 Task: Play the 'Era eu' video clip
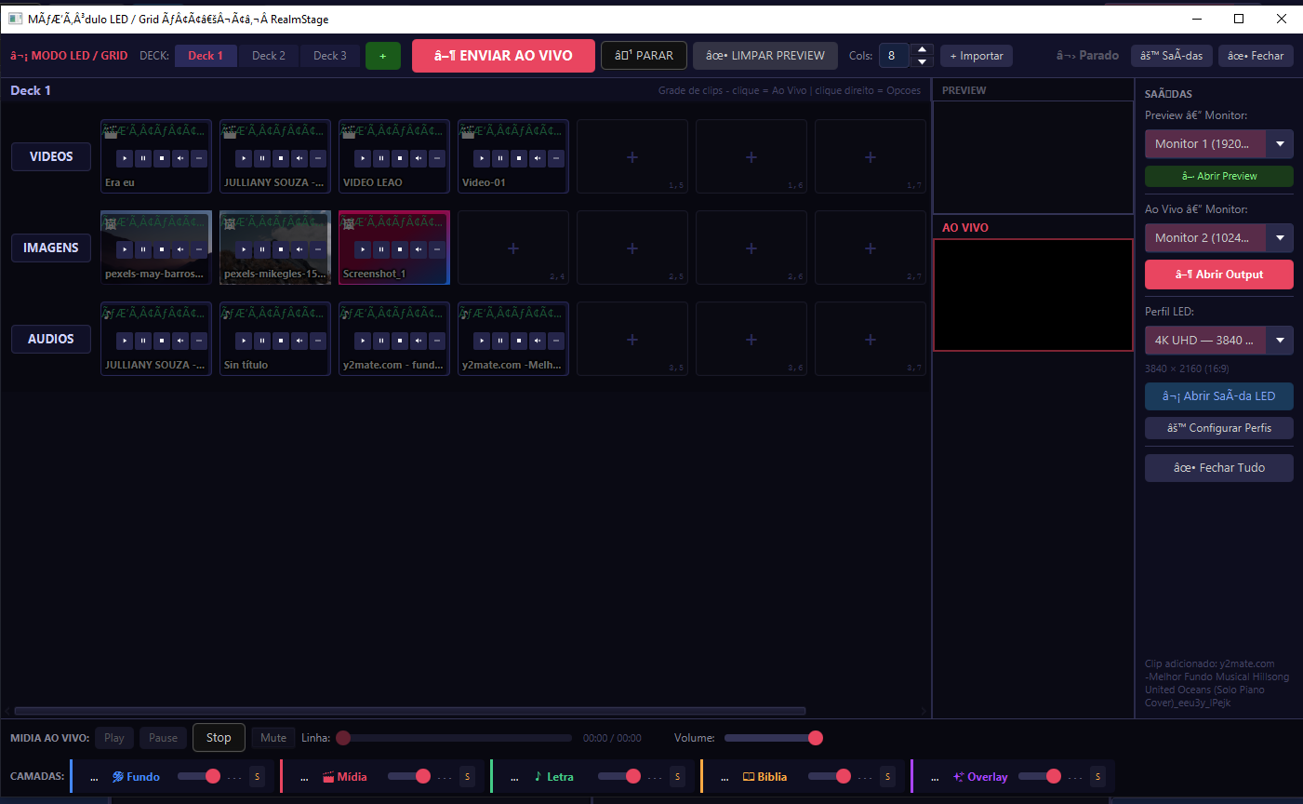(125, 158)
